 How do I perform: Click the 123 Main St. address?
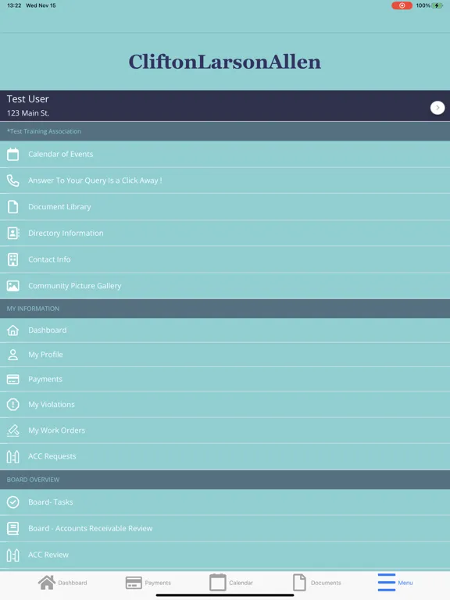28,113
